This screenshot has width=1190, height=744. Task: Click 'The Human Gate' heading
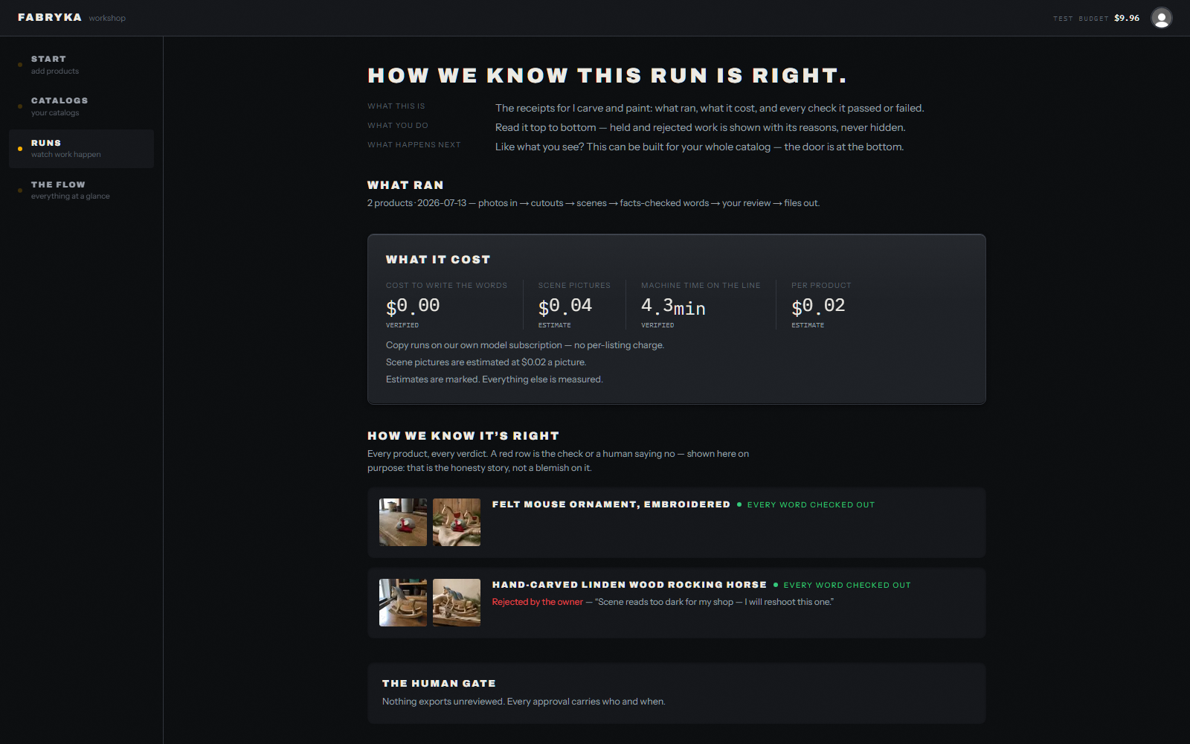click(439, 683)
